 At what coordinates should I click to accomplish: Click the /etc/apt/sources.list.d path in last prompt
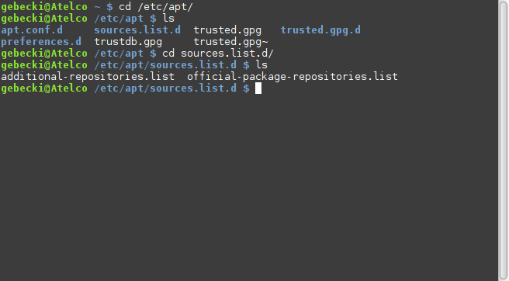point(165,88)
